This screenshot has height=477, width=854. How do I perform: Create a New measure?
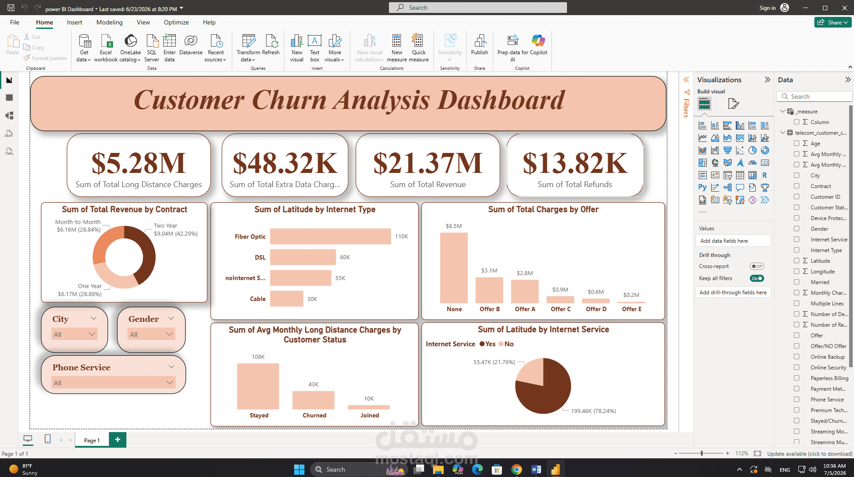tap(397, 48)
